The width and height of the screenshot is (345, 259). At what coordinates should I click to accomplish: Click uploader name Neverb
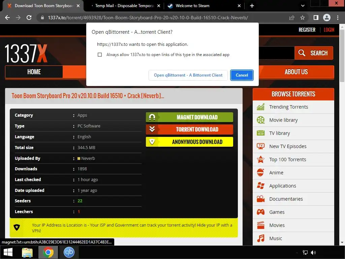click(x=88, y=159)
